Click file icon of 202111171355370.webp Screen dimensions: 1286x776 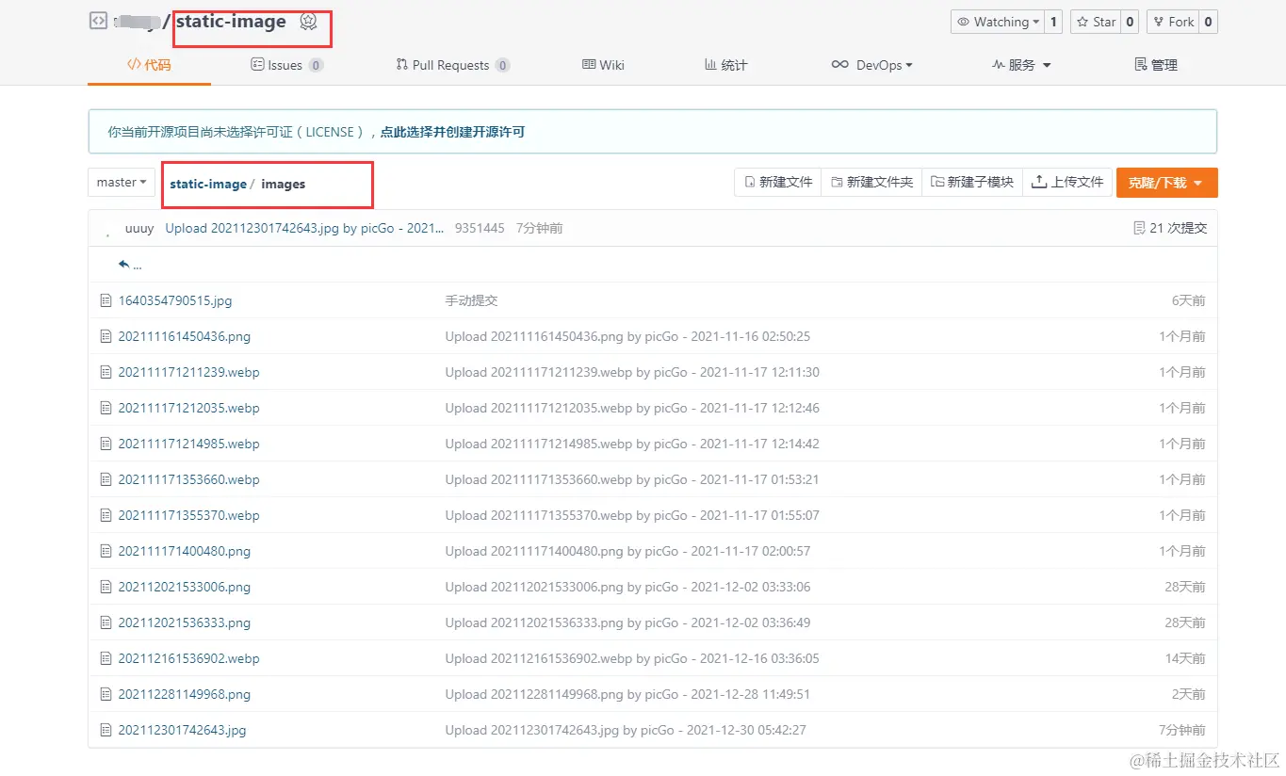(x=106, y=515)
